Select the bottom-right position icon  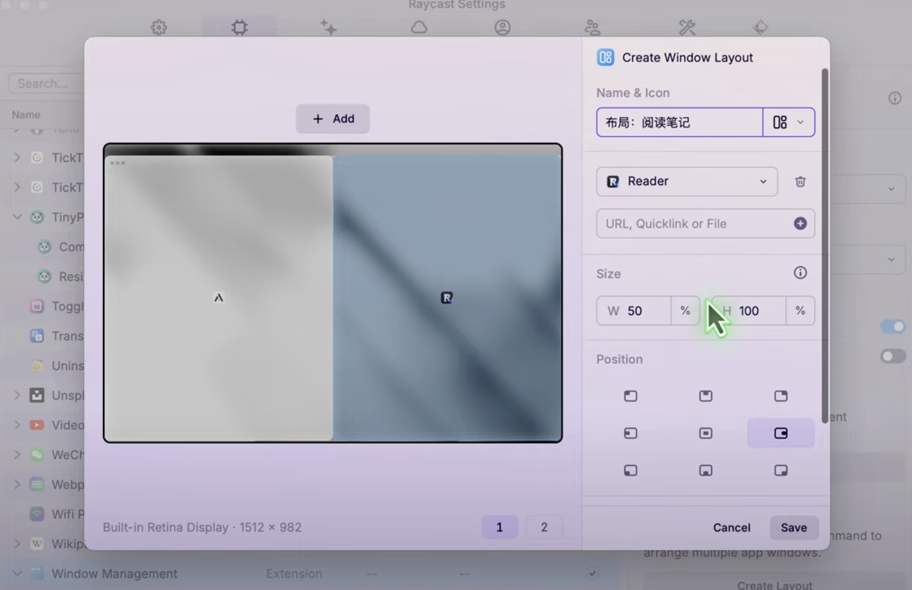[x=780, y=471]
